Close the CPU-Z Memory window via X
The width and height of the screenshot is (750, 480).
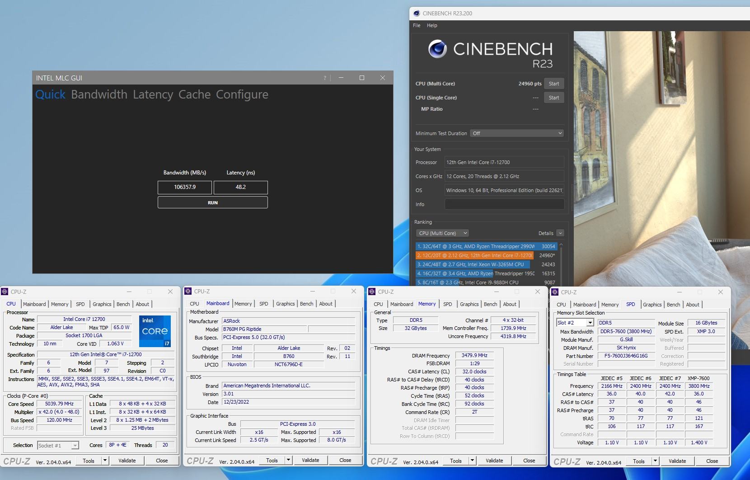538,292
